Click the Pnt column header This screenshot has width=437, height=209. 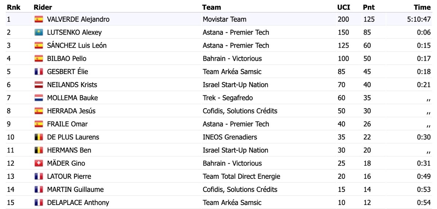coord(369,7)
